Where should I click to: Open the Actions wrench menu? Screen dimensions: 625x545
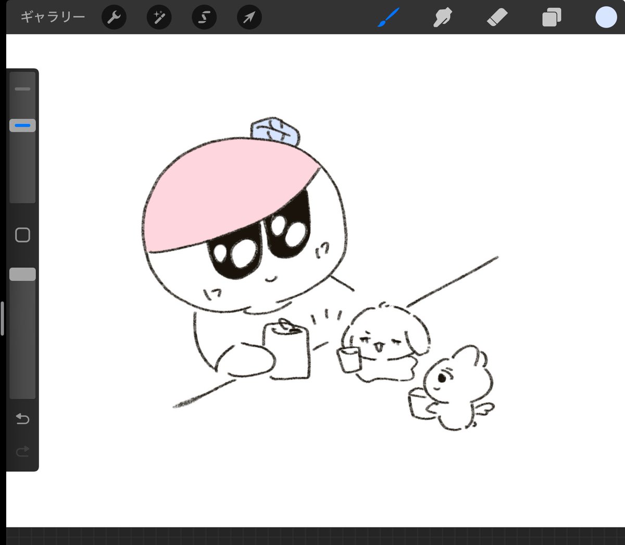point(114,18)
